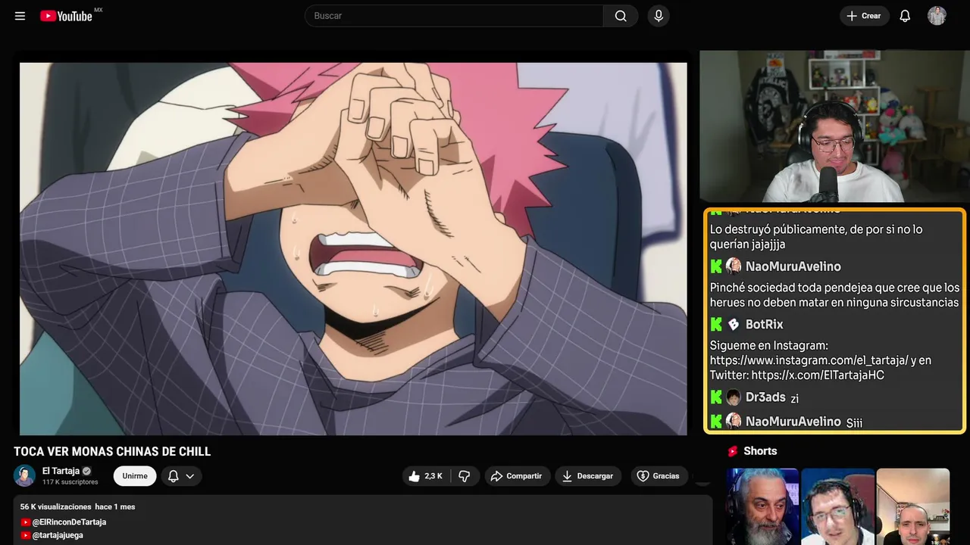This screenshot has width=970, height=545.
Task: Start voice search with the microphone
Action: [659, 16]
